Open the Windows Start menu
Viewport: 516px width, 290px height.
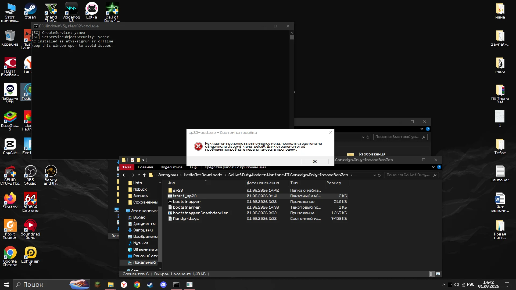pos(6,285)
